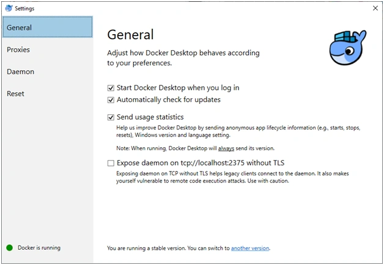
Task: Click the 'General' page heading
Action: 130,34
